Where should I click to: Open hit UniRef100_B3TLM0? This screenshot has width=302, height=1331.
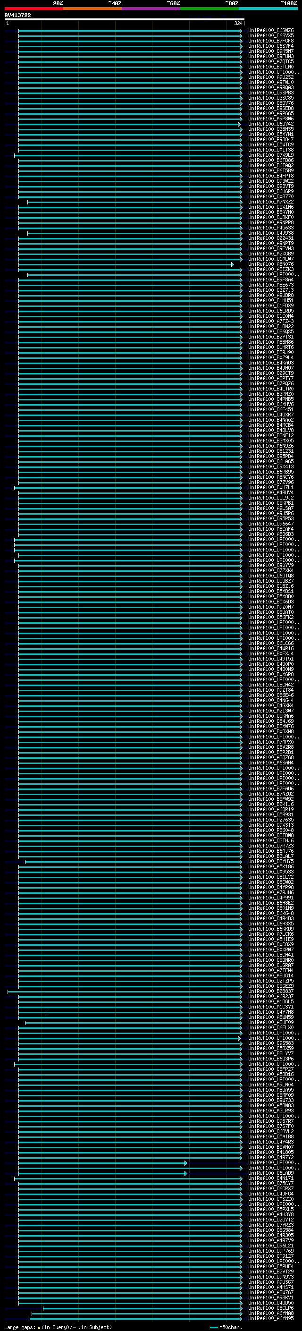[271, 67]
